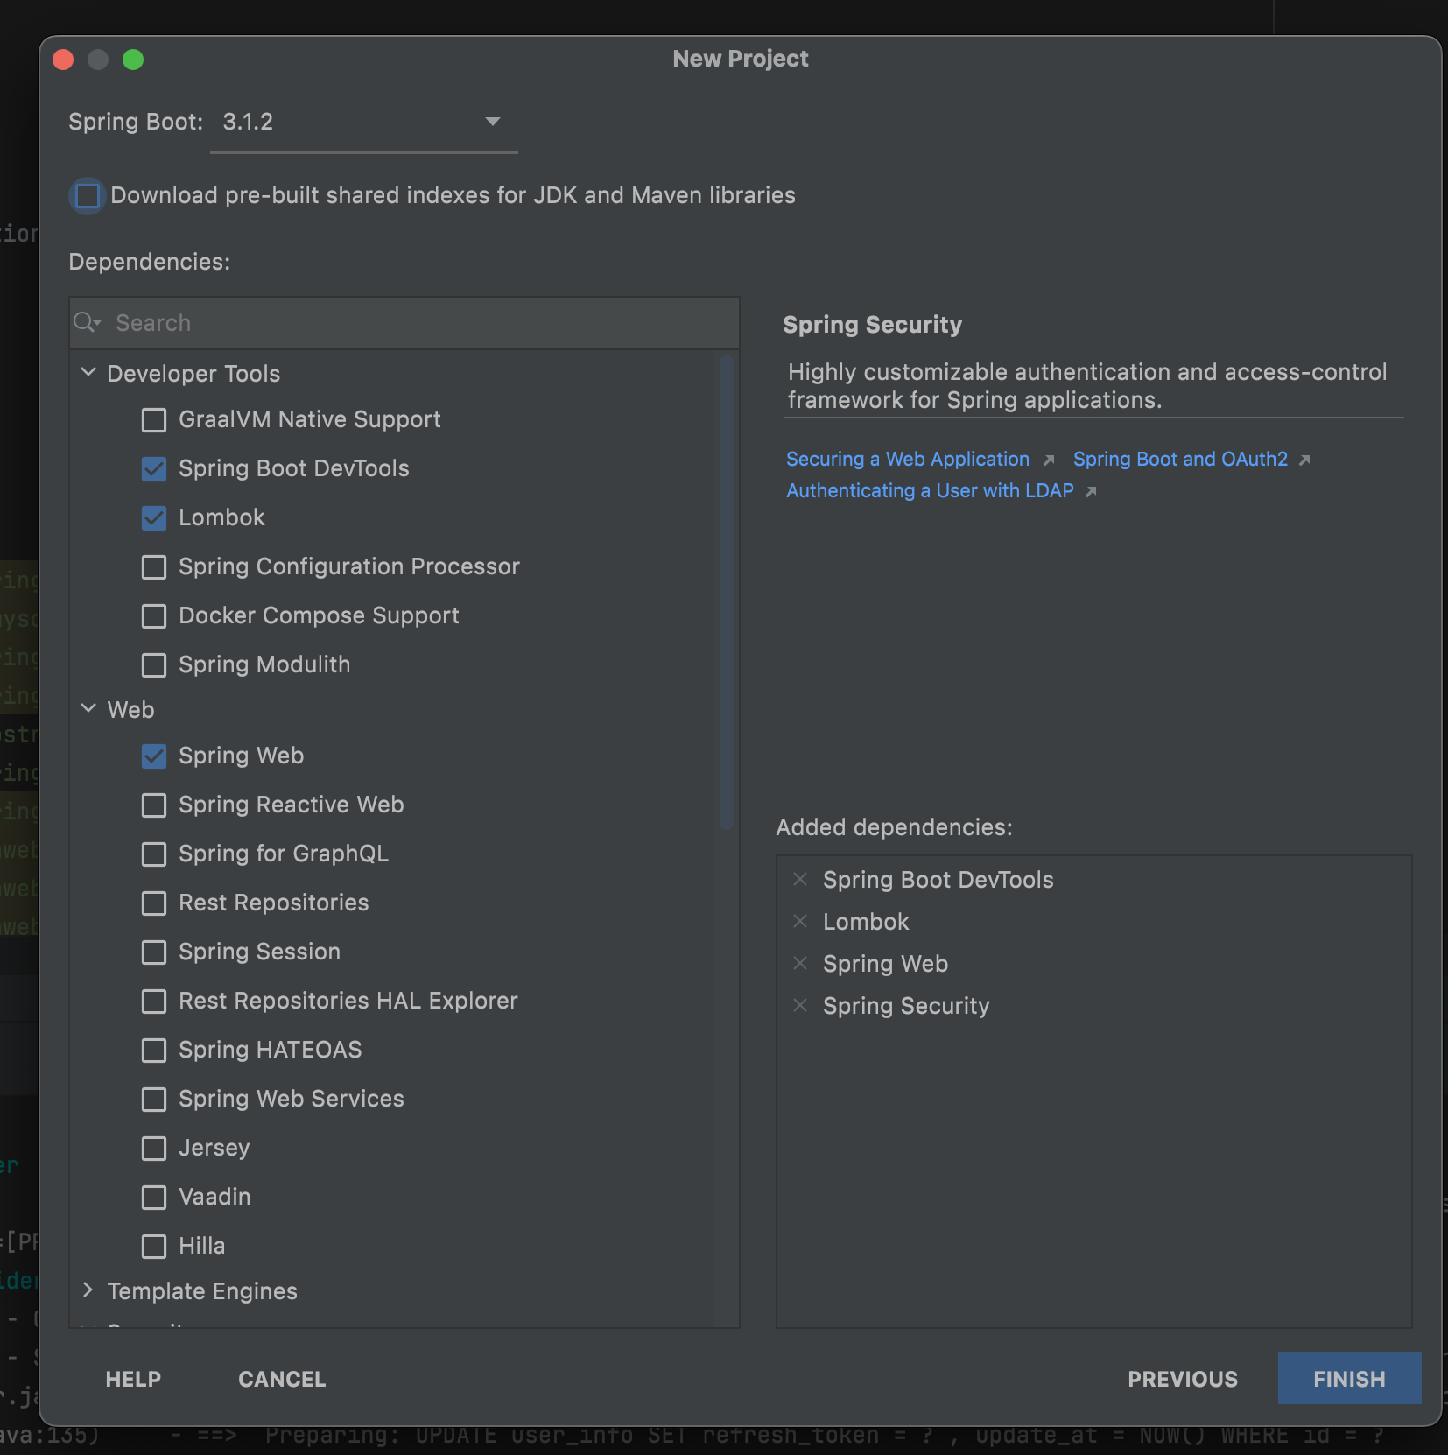
Task: Check Spring Reactive Web
Action: [x=154, y=805]
